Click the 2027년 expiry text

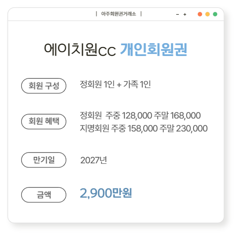tap(94, 160)
